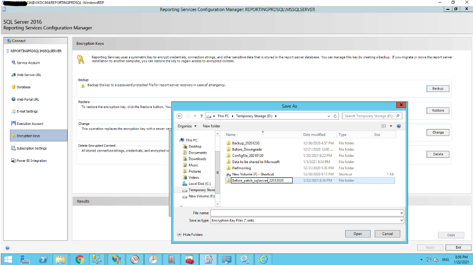Open Google Chrome from the taskbar
Viewport: 473px width, 265px height.
pos(80,260)
